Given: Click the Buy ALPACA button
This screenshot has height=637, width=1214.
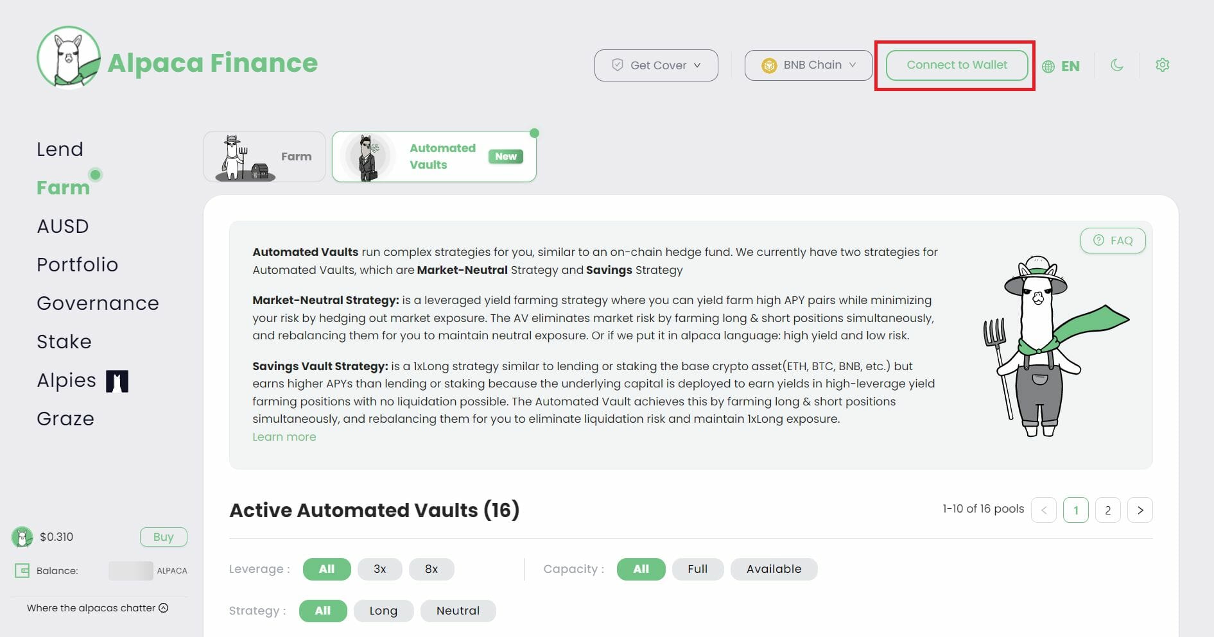Looking at the screenshot, I should coord(164,537).
